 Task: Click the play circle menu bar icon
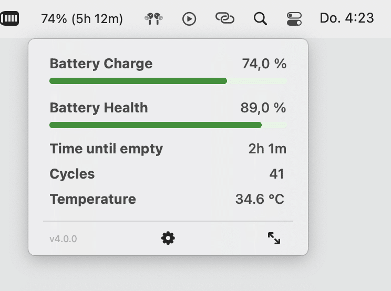pos(189,19)
